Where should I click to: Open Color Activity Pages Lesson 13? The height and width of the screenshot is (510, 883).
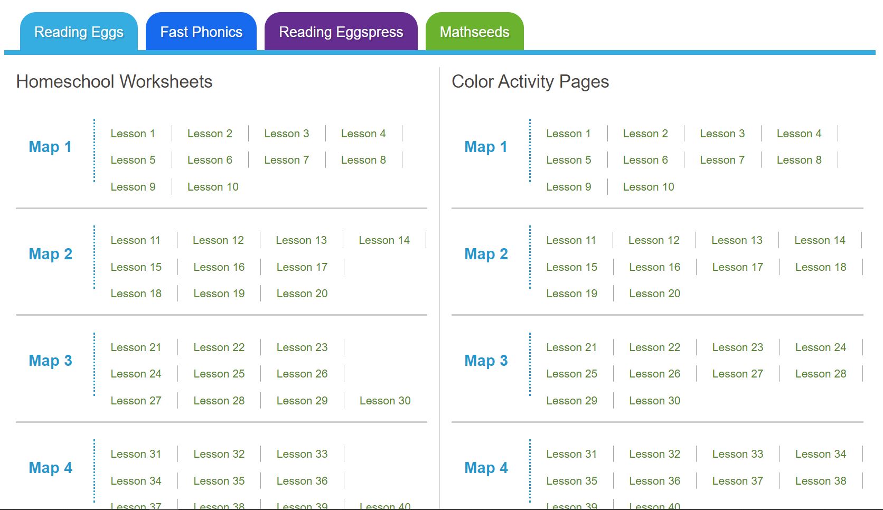click(x=737, y=240)
